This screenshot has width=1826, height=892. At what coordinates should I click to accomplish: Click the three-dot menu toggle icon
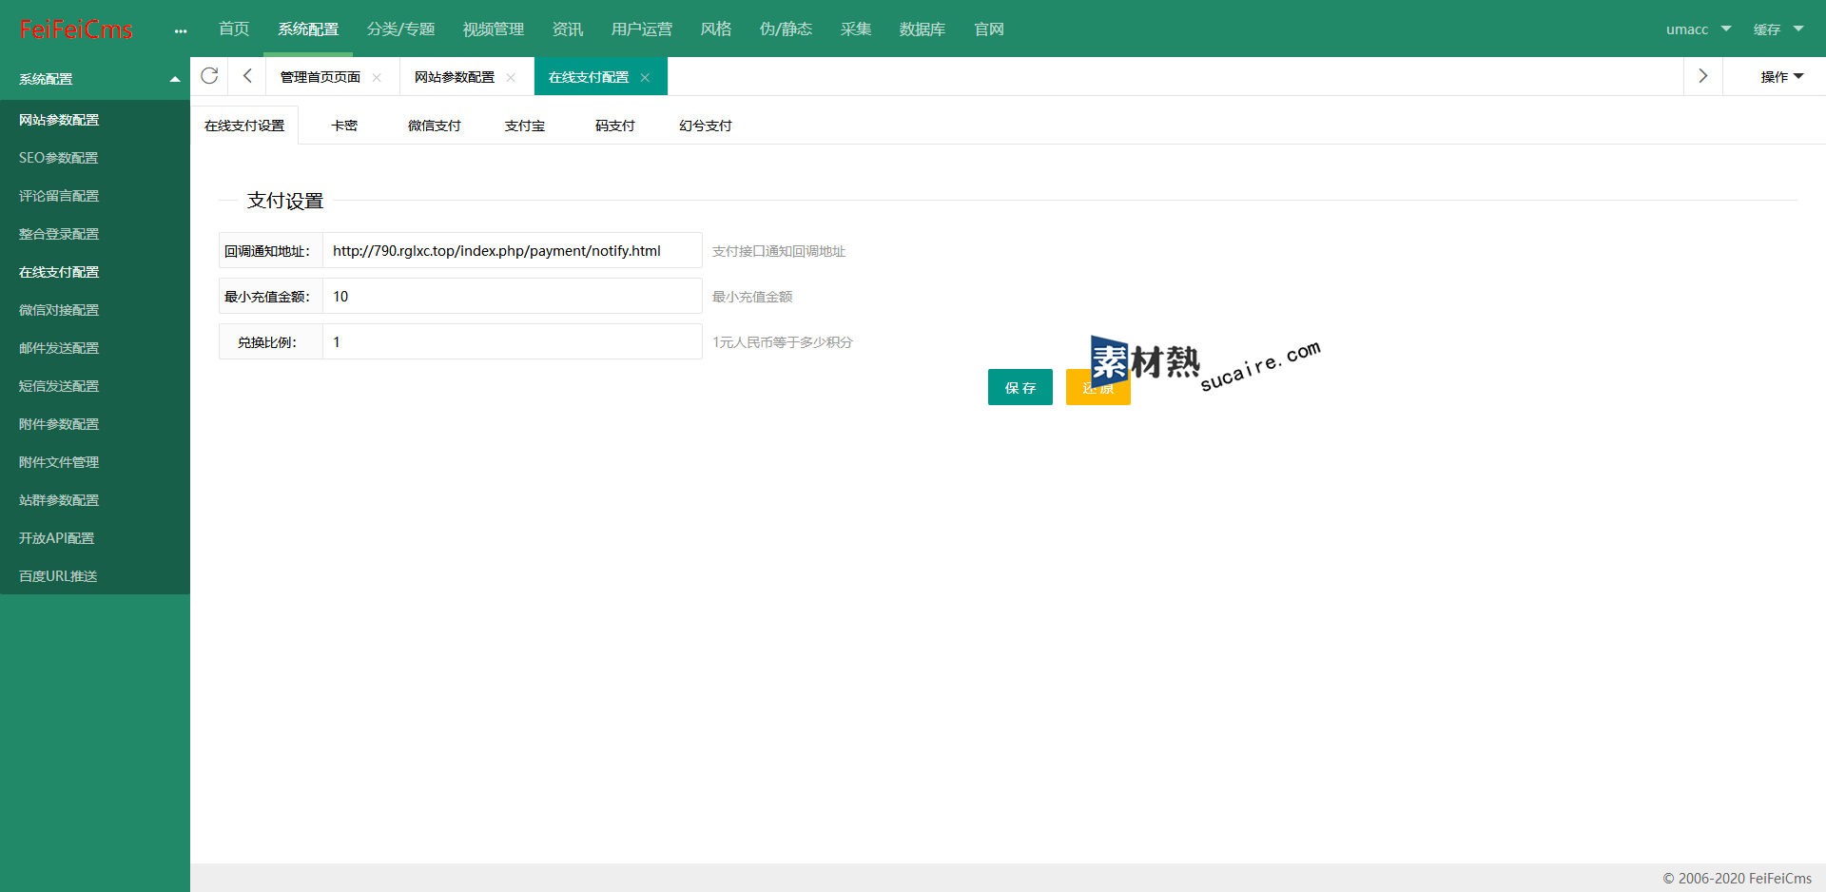point(181,30)
